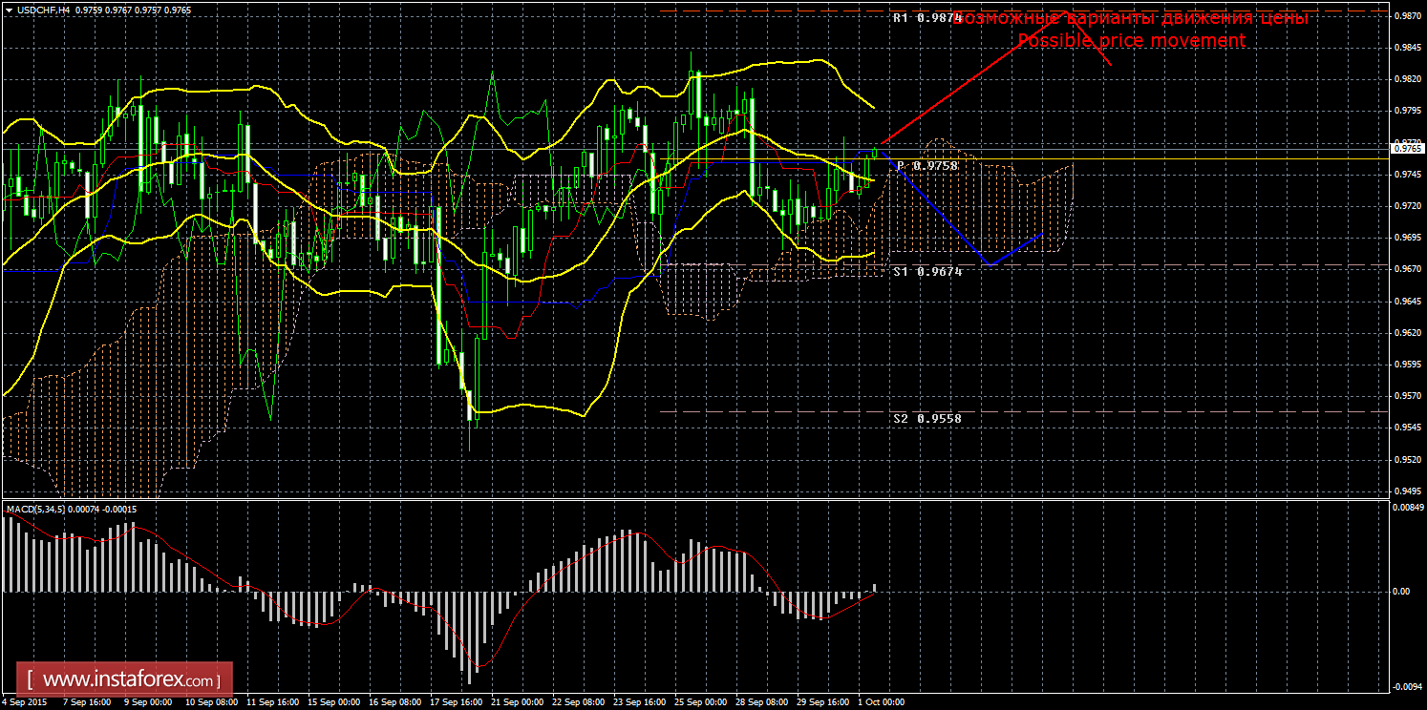
Task: Click the Russian 'Возможные варианты движения цены' annotation
Action: click(x=1130, y=18)
